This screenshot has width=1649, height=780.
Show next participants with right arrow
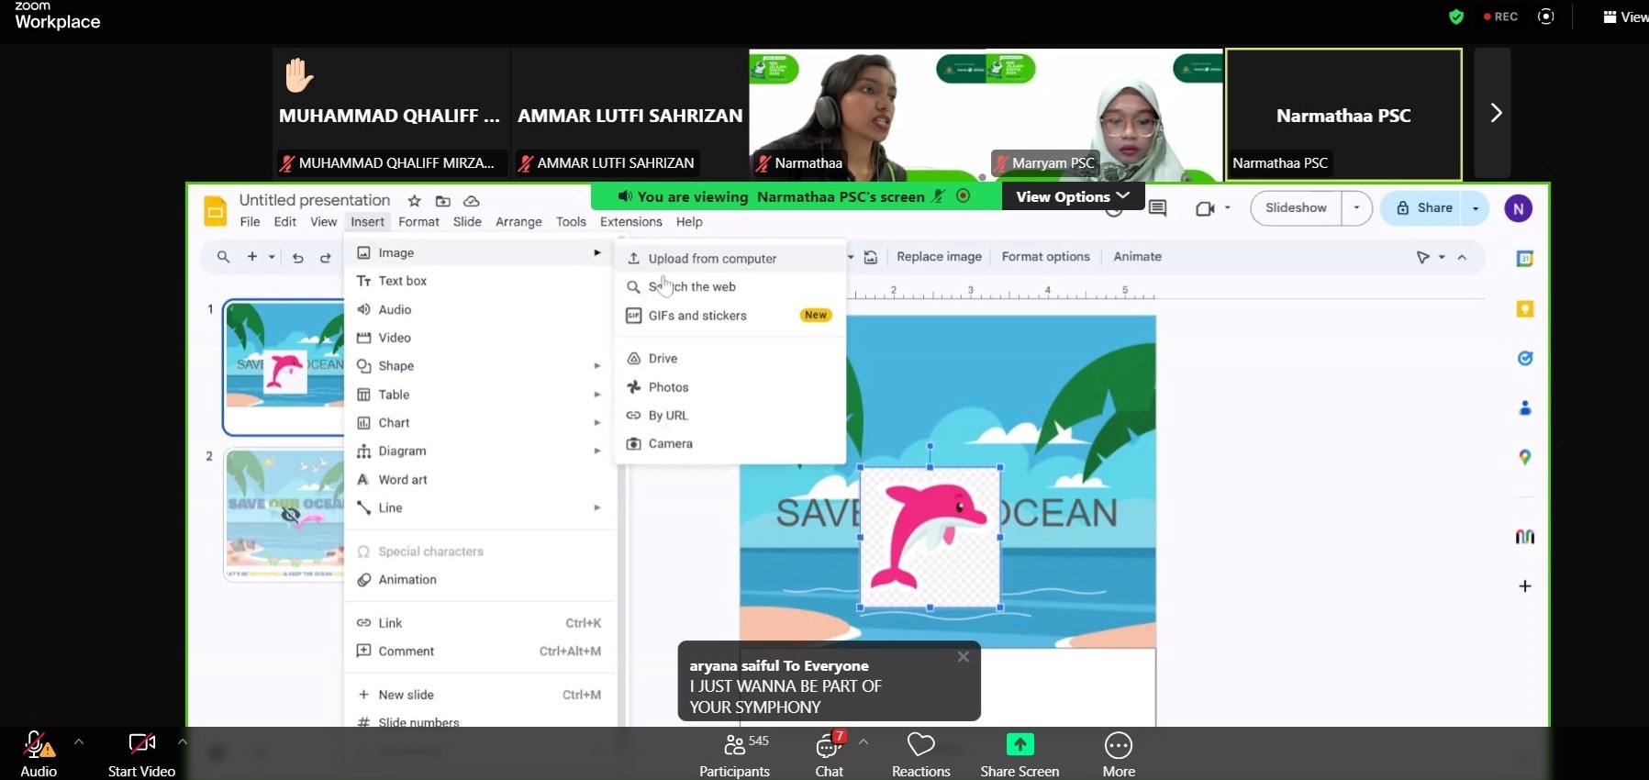[1495, 113]
